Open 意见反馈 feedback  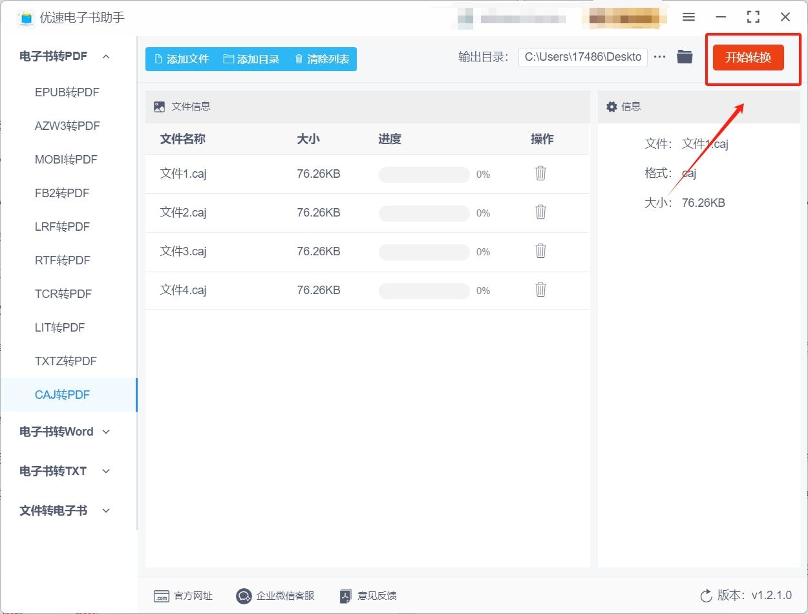click(x=368, y=596)
